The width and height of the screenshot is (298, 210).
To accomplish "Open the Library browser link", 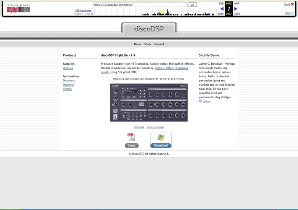I will (x=155, y=127).
